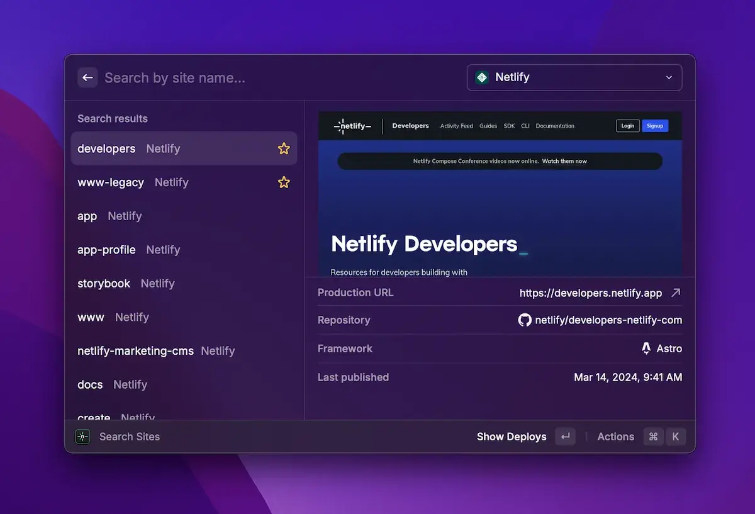Select the www-legacy site result
Screen dimensions: 755x514
click(184, 182)
